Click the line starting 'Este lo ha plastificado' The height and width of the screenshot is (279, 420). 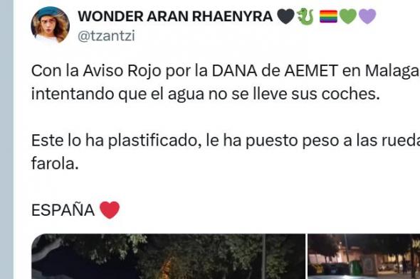226,141
